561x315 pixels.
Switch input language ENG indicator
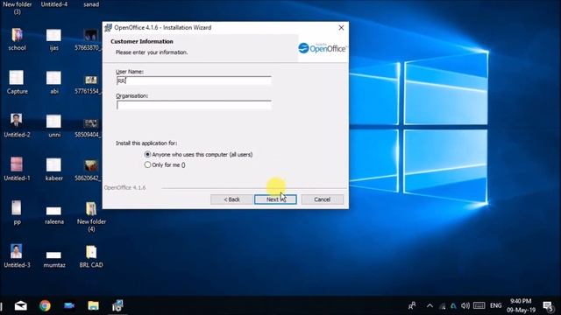[x=495, y=305]
